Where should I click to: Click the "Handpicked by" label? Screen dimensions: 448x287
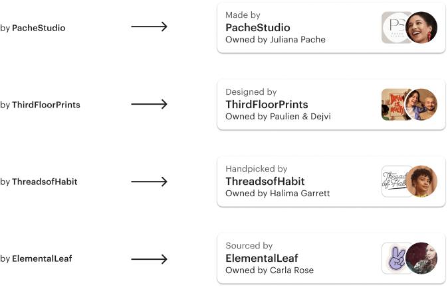click(256, 169)
